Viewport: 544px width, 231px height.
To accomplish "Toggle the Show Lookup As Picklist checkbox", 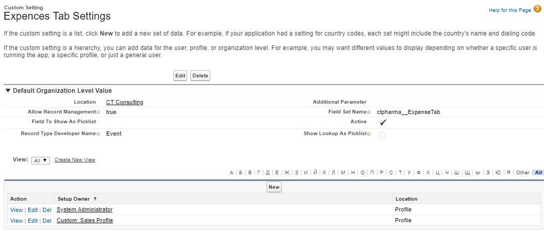I will tap(382, 135).
